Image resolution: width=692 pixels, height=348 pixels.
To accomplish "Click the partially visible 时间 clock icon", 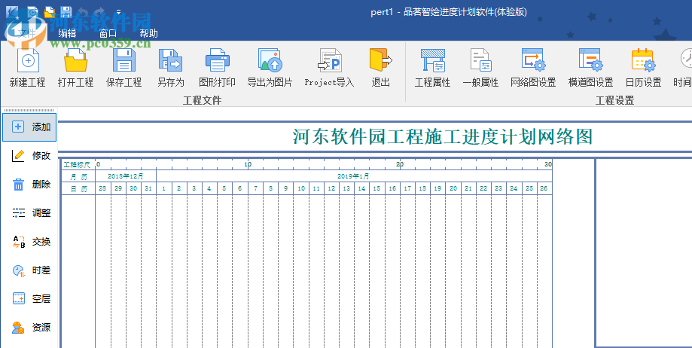I will (686, 58).
